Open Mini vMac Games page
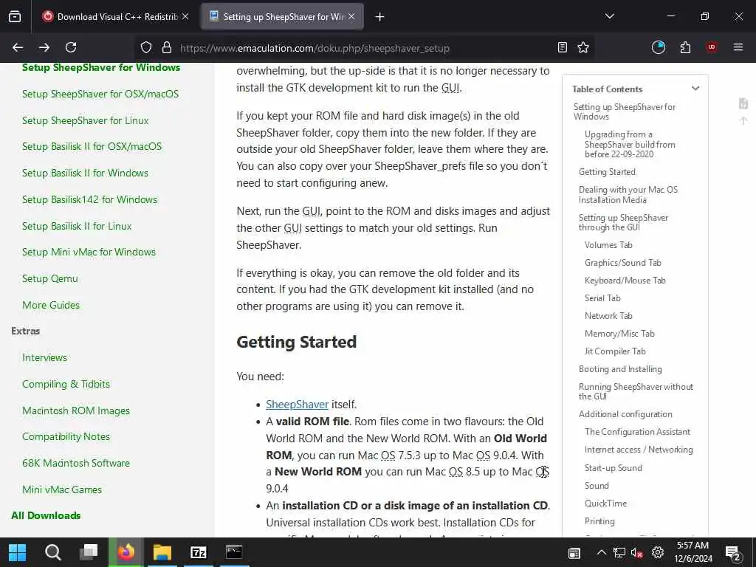Image resolution: width=756 pixels, height=567 pixels. point(62,490)
